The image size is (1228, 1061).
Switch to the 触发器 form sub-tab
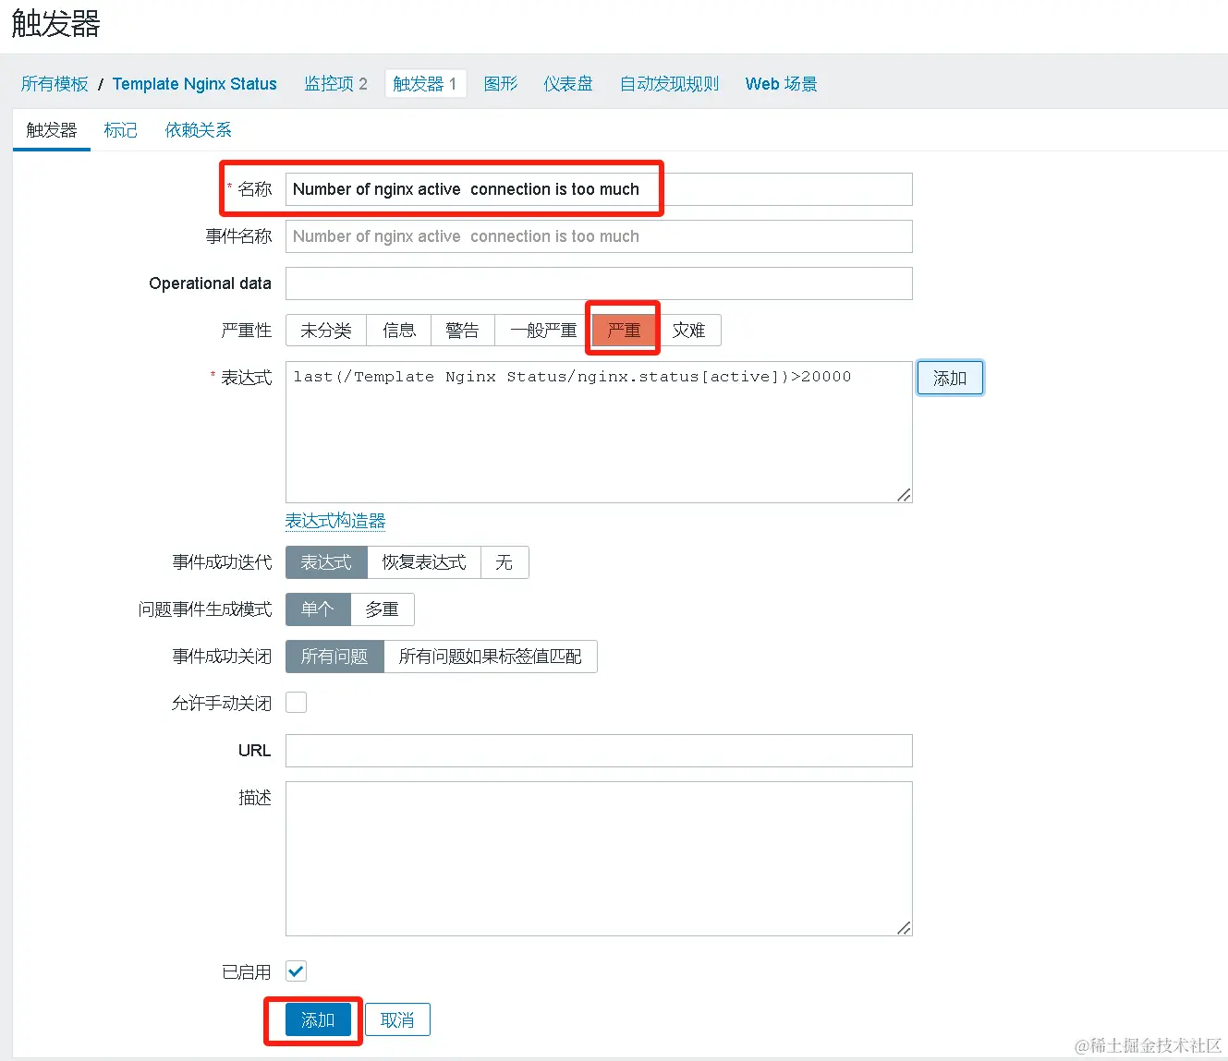(x=52, y=130)
